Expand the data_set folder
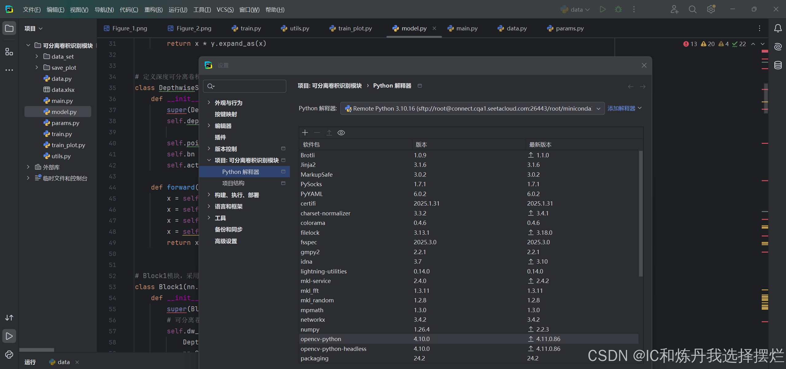Image resolution: width=786 pixels, height=369 pixels. tap(37, 57)
